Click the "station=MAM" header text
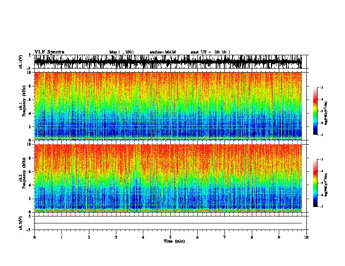Screen dimensions: 345x266 click(162, 52)
